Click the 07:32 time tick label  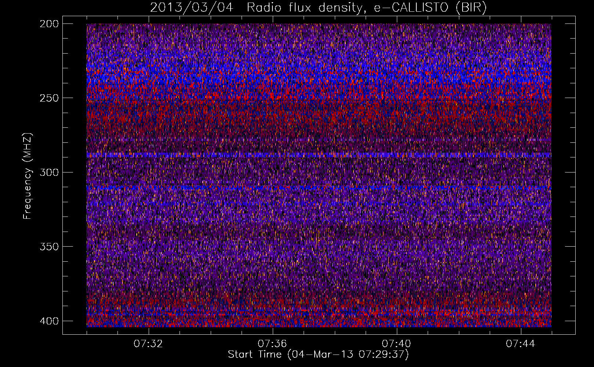148,344
